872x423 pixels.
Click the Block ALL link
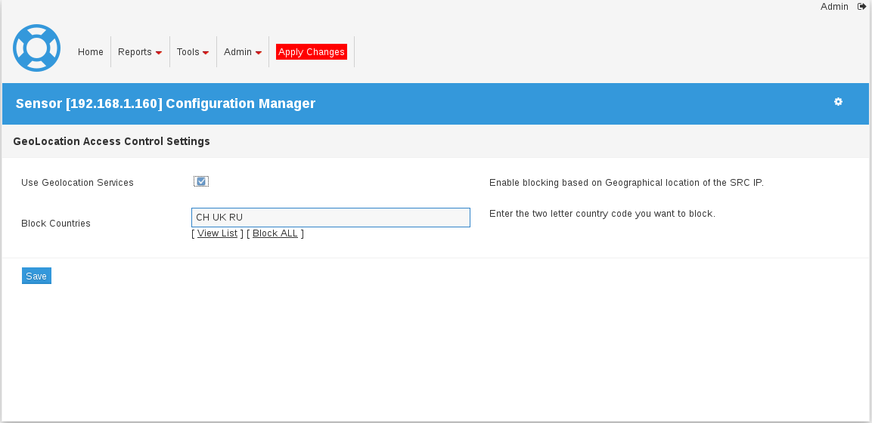click(275, 233)
